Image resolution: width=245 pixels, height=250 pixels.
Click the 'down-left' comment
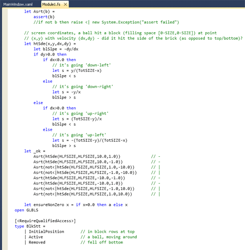(x=82, y=65)
